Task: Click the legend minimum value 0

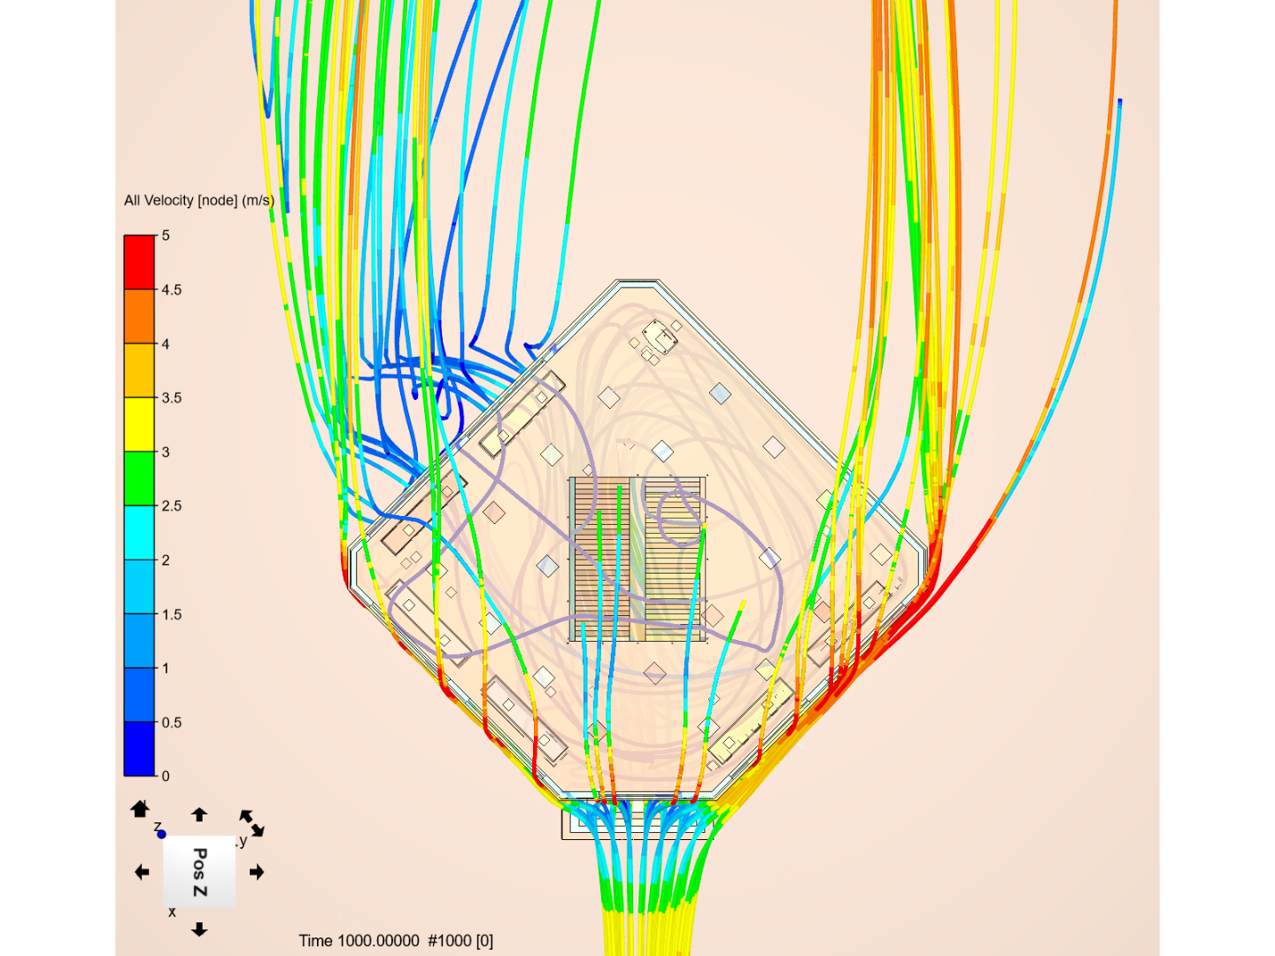Action: pyautogui.click(x=166, y=776)
